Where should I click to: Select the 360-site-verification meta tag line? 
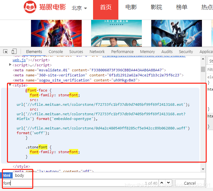98,75
